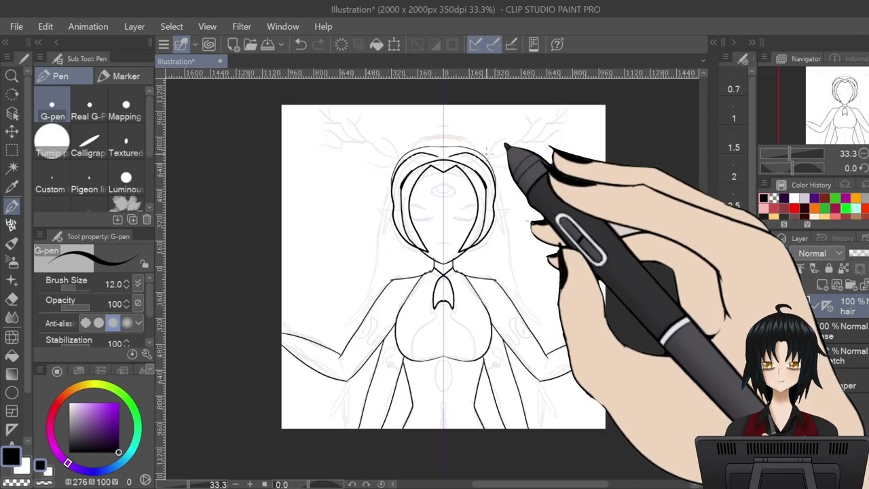Screen dimensions: 869x489
Task: Select the Frame border tool
Action: [12, 412]
